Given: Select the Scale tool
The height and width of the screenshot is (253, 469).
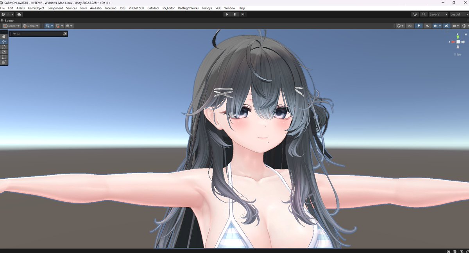Looking at the screenshot, I should 4,51.
